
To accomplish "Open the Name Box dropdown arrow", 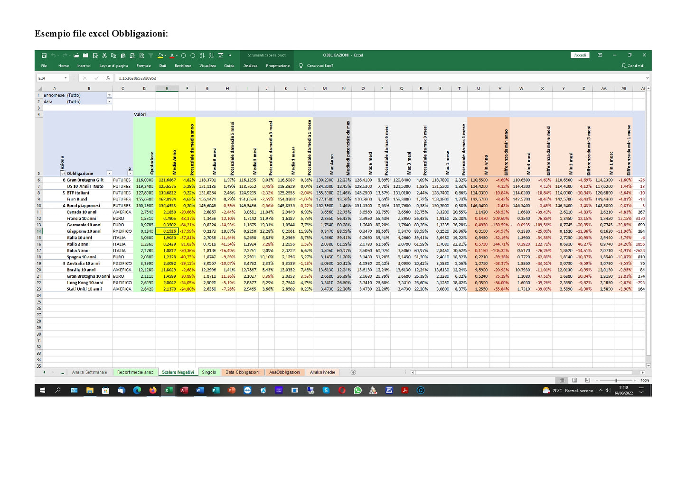I will tap(66, 78).
